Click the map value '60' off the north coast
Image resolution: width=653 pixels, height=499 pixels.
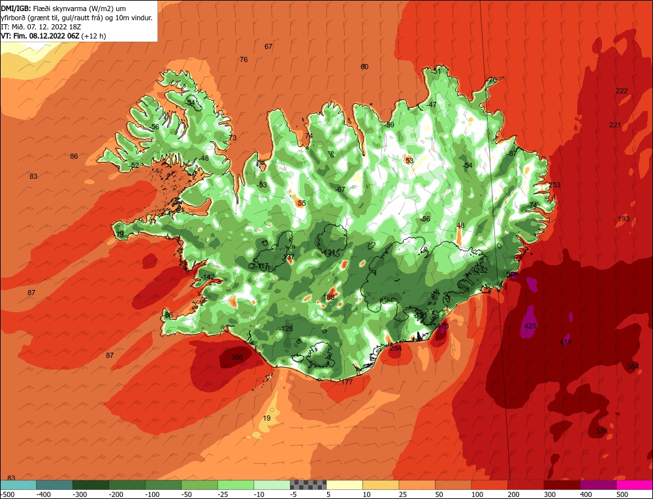[x=364, y=67]
